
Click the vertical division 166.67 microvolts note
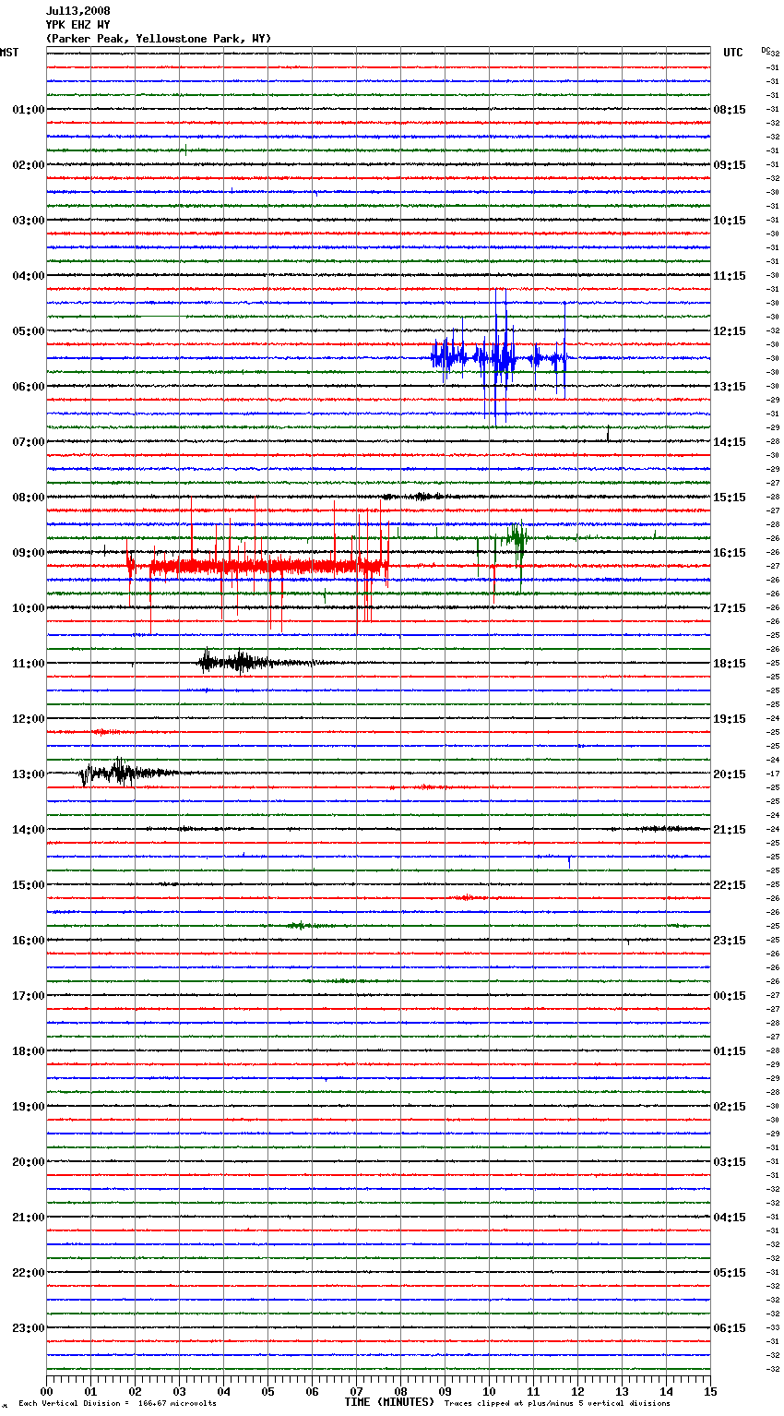(x=118, y=1404)
